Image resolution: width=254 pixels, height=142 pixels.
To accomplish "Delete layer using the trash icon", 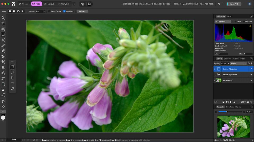I will click(251, 102).
